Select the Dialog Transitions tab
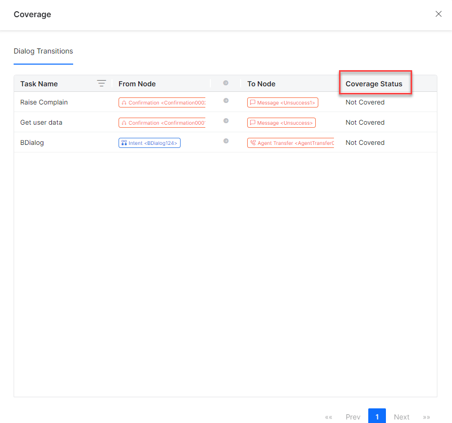This screenshot has height=423, width=452. pos(43,51)
